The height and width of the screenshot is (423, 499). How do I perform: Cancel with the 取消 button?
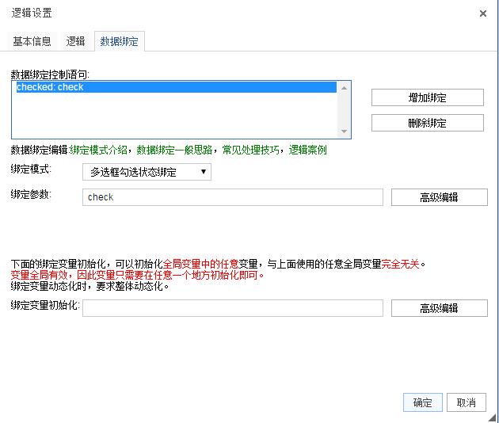(467, 402)
